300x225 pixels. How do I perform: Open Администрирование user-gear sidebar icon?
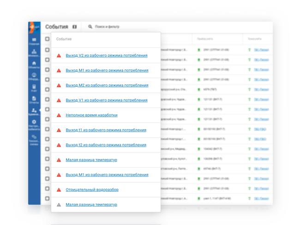[34, 112]
